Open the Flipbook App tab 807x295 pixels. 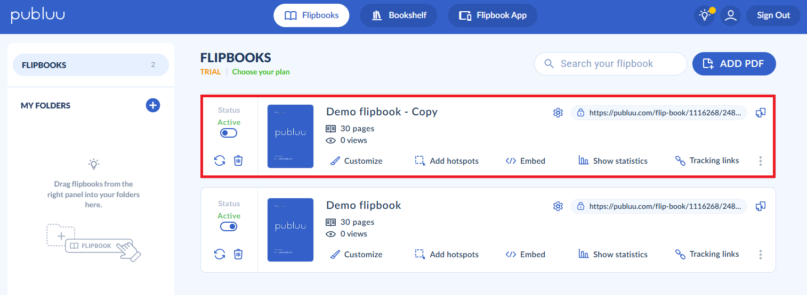(493, 15)
